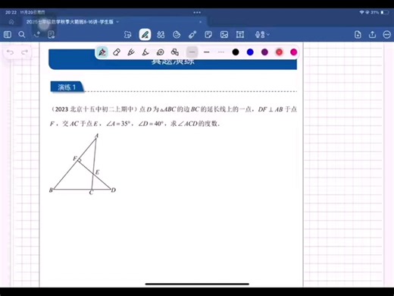Select the text box tool
Screen dimensions: 394x296
pos(240,35)
